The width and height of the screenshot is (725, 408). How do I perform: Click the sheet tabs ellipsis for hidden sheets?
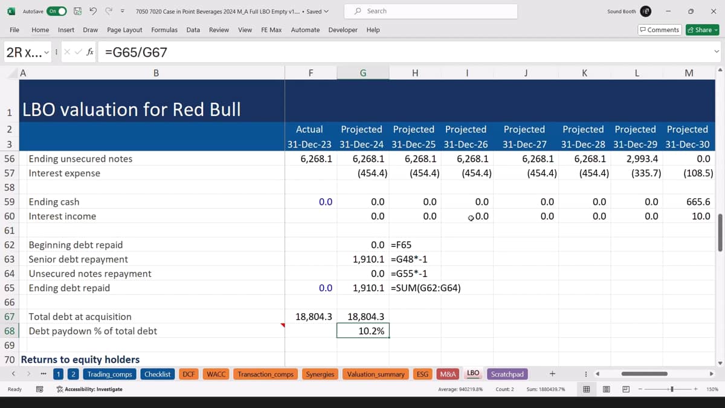pos(43,374)
